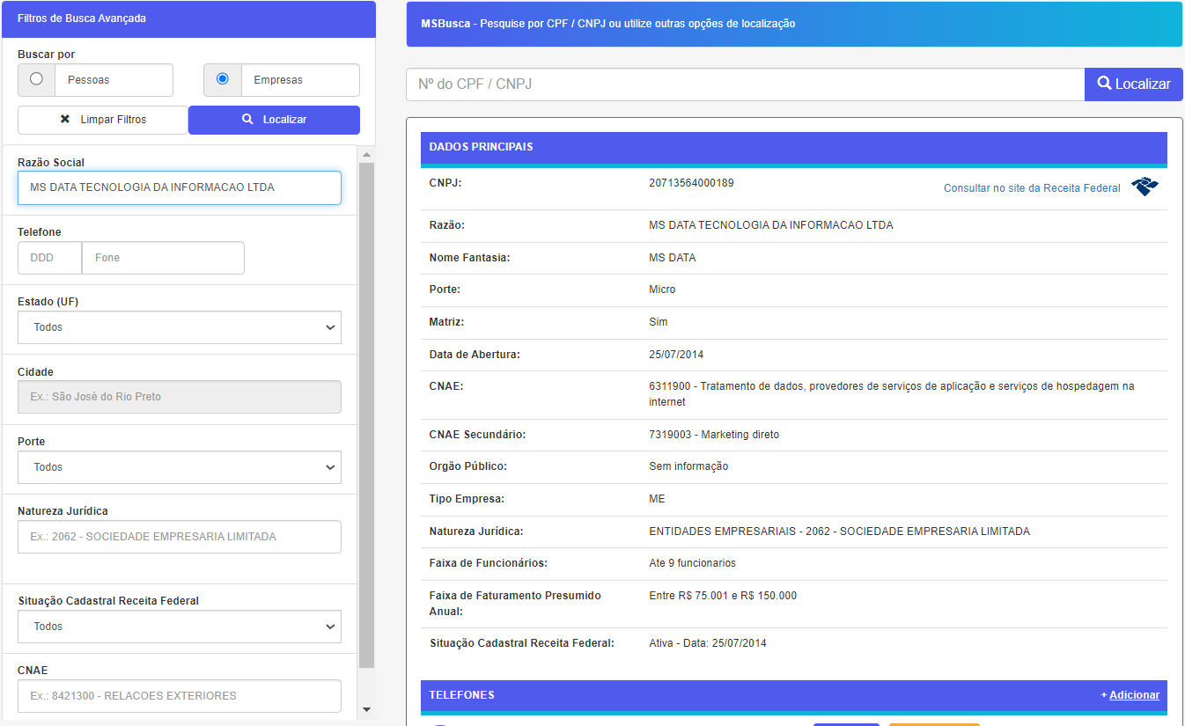Viewport: 1185px width, 726px height.
Task: Click the disabled Cidade field
Action: pyautogui.click(x=180, y=397)
